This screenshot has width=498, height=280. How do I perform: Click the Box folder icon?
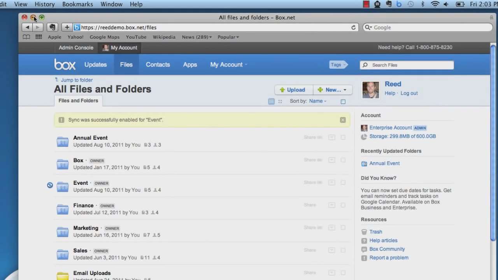[62, 164]
